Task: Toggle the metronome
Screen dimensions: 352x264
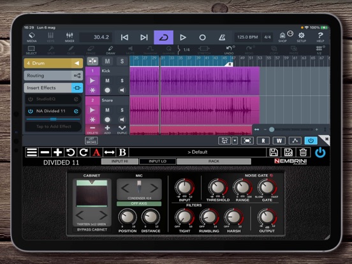Action: click(x=222, y=38)
